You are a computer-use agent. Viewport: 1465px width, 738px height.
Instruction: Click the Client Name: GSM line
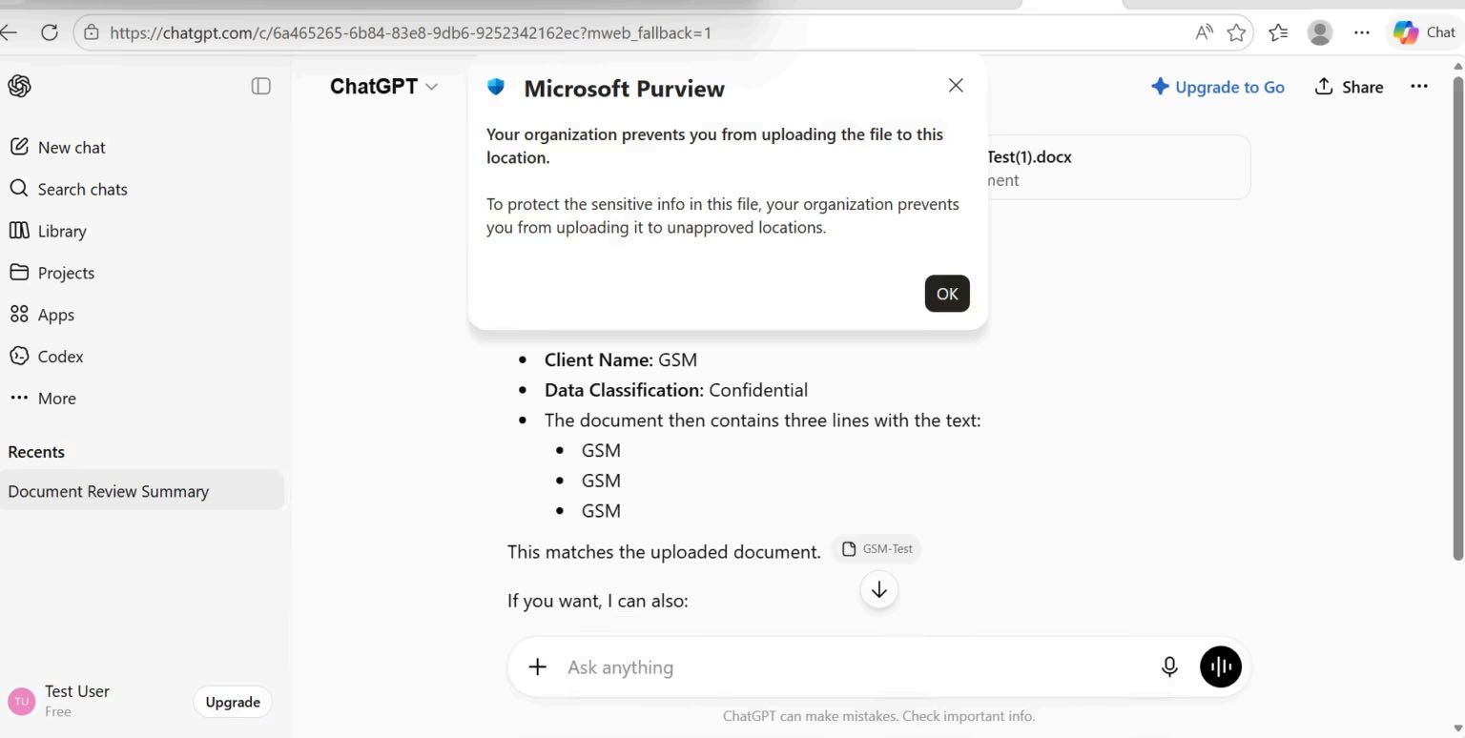pyautogui.click(x=621, y=359)
